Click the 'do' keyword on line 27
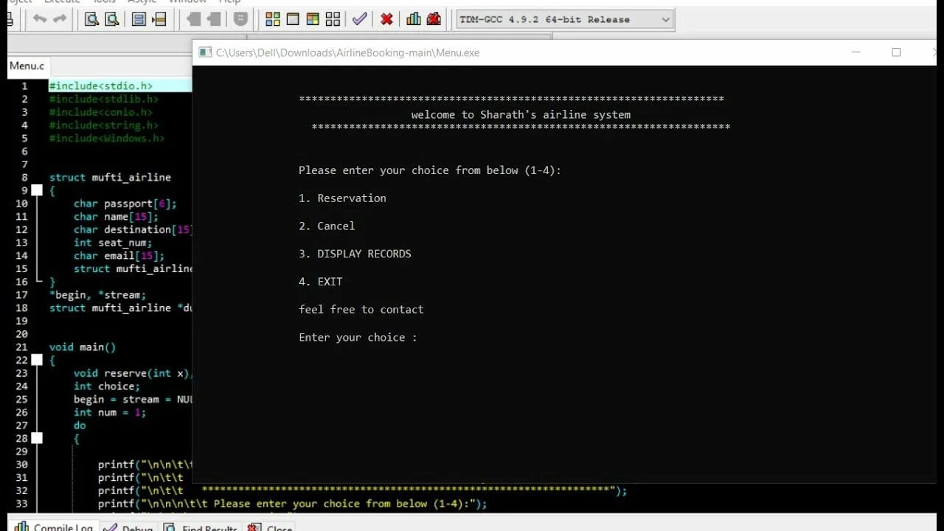This screenshot has height=531, width=944. (80, 426)
